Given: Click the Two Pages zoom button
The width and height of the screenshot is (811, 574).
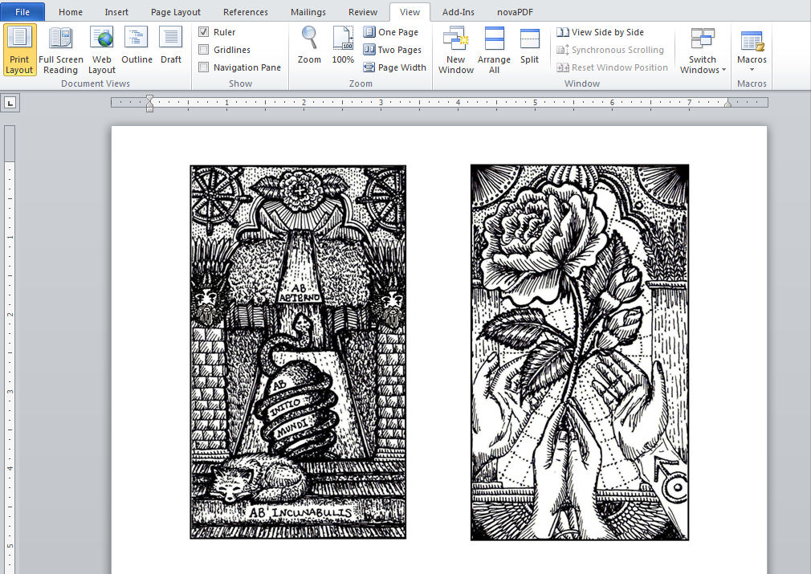Looking at the screenshot, I should point(393,50).
